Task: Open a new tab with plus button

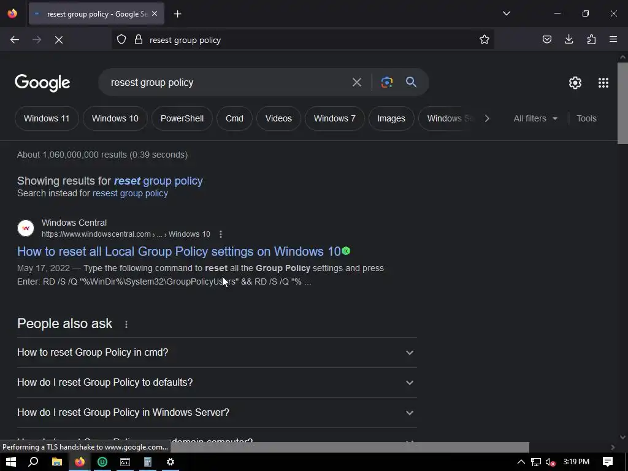Action: tap(177, 14)
